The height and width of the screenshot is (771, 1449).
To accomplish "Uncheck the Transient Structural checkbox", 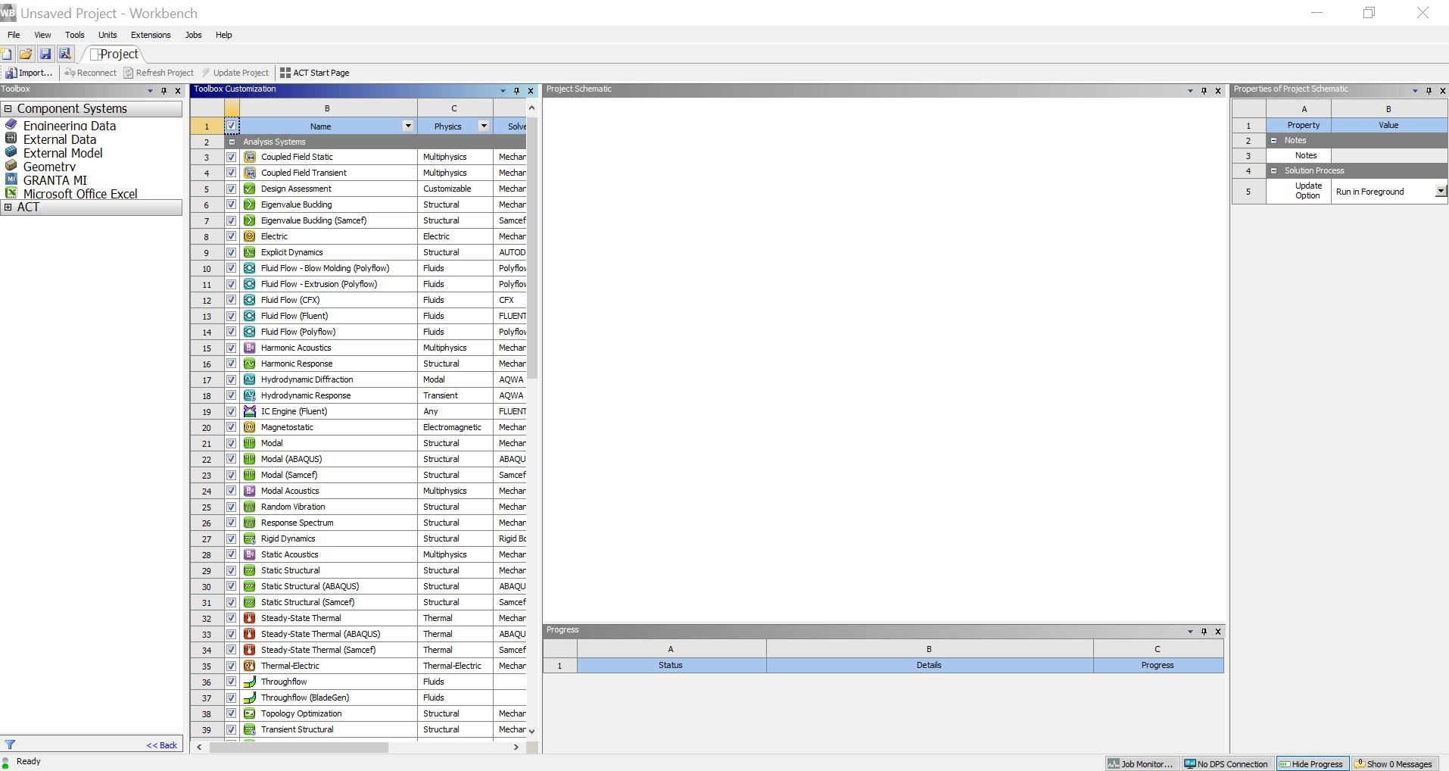I will 232,729.
